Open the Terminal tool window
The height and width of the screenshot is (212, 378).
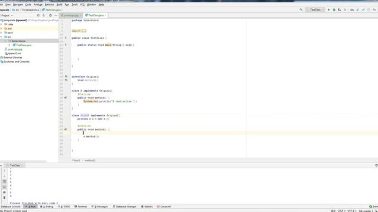(x=80, y=207)
